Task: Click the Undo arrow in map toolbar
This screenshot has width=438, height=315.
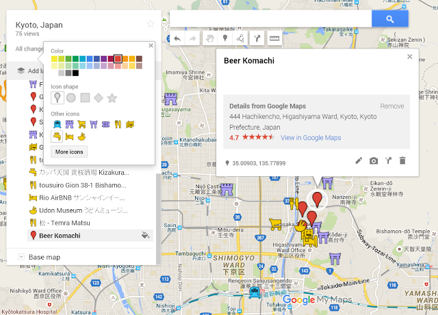Action: [x=177, y=38]
